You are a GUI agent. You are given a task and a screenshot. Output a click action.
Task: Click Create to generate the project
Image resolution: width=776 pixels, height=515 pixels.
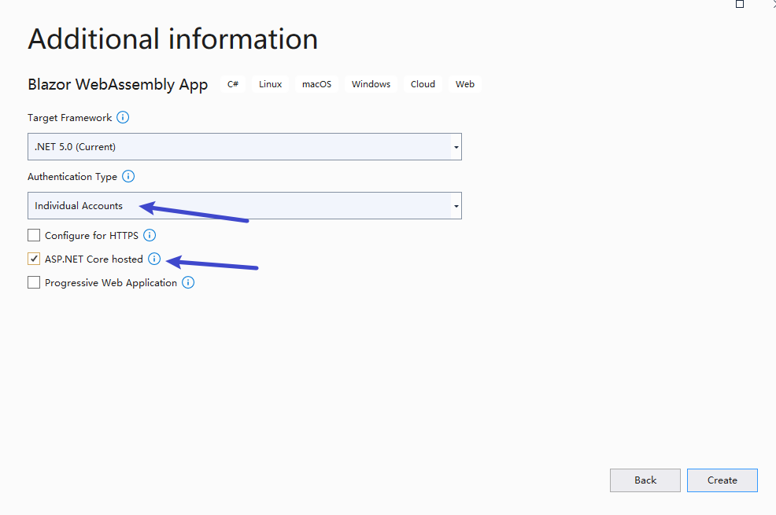click(722, 480)
